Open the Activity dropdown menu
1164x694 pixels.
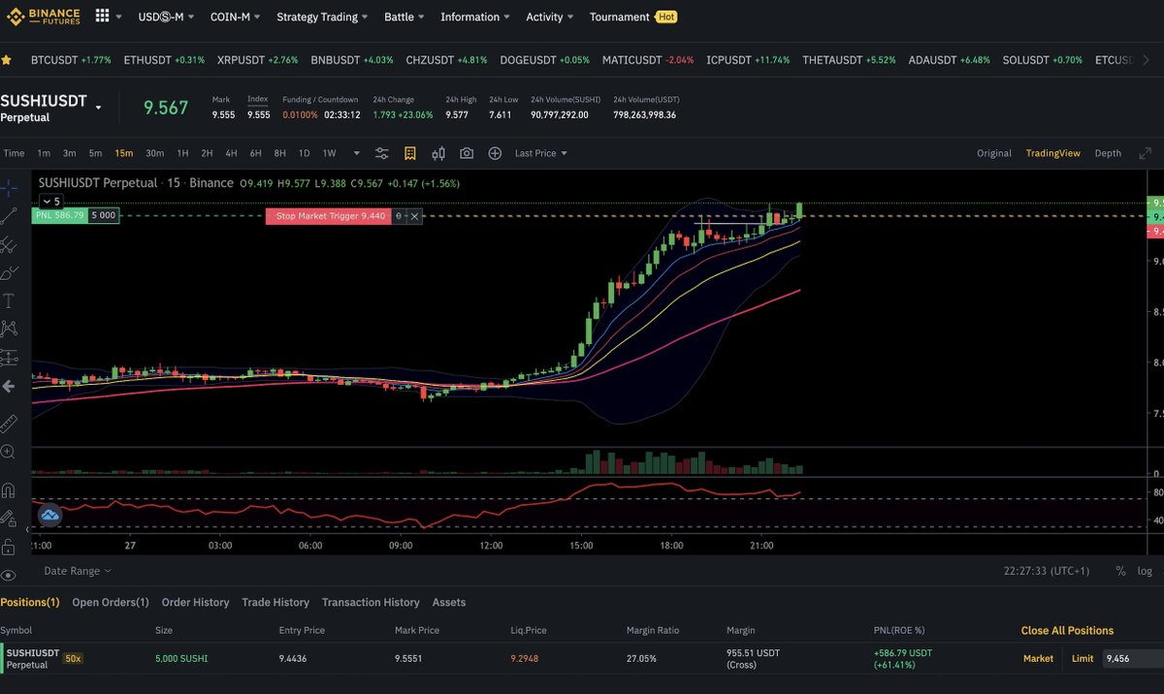[550, 16]
